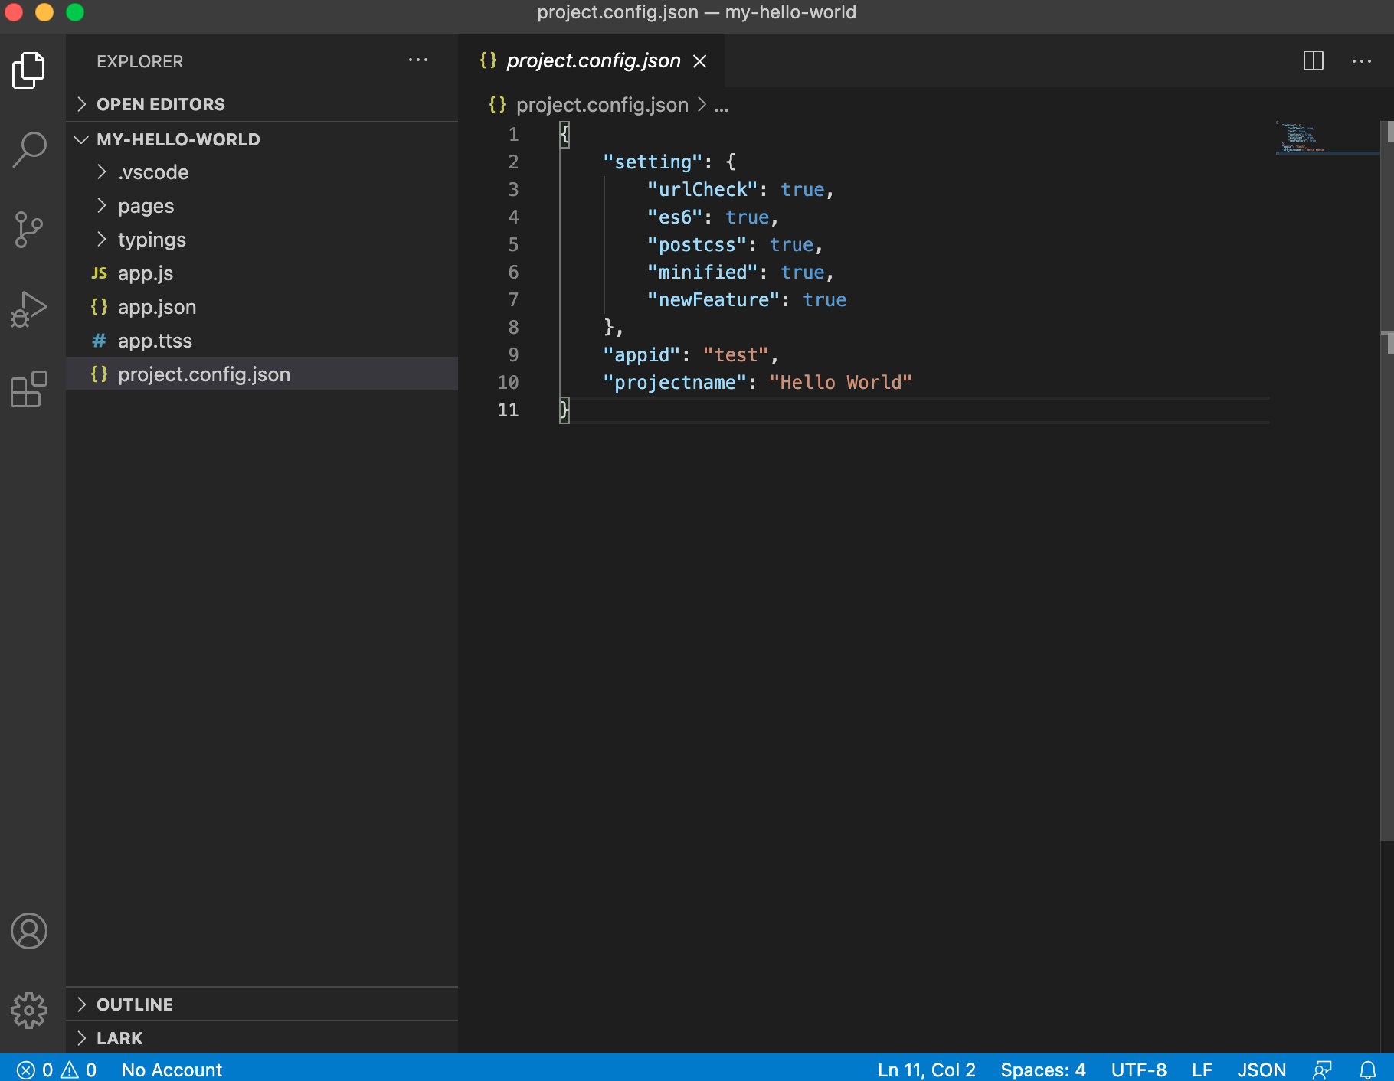
Task: Click Ln 11, Col 2 cursor position
Action: (x=927, y=1070)
